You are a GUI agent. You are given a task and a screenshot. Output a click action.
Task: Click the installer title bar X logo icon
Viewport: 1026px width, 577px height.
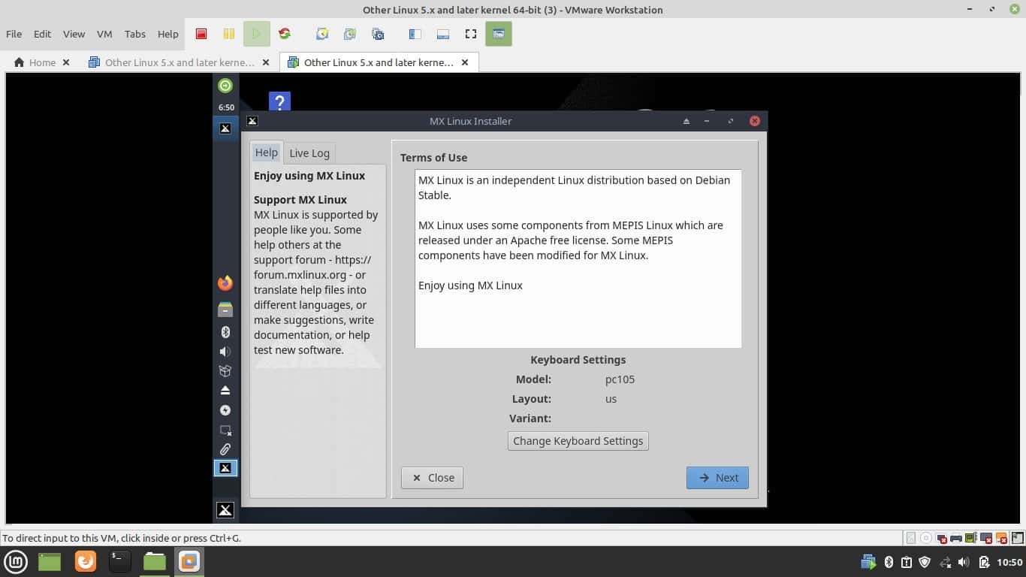coord(252,121)
